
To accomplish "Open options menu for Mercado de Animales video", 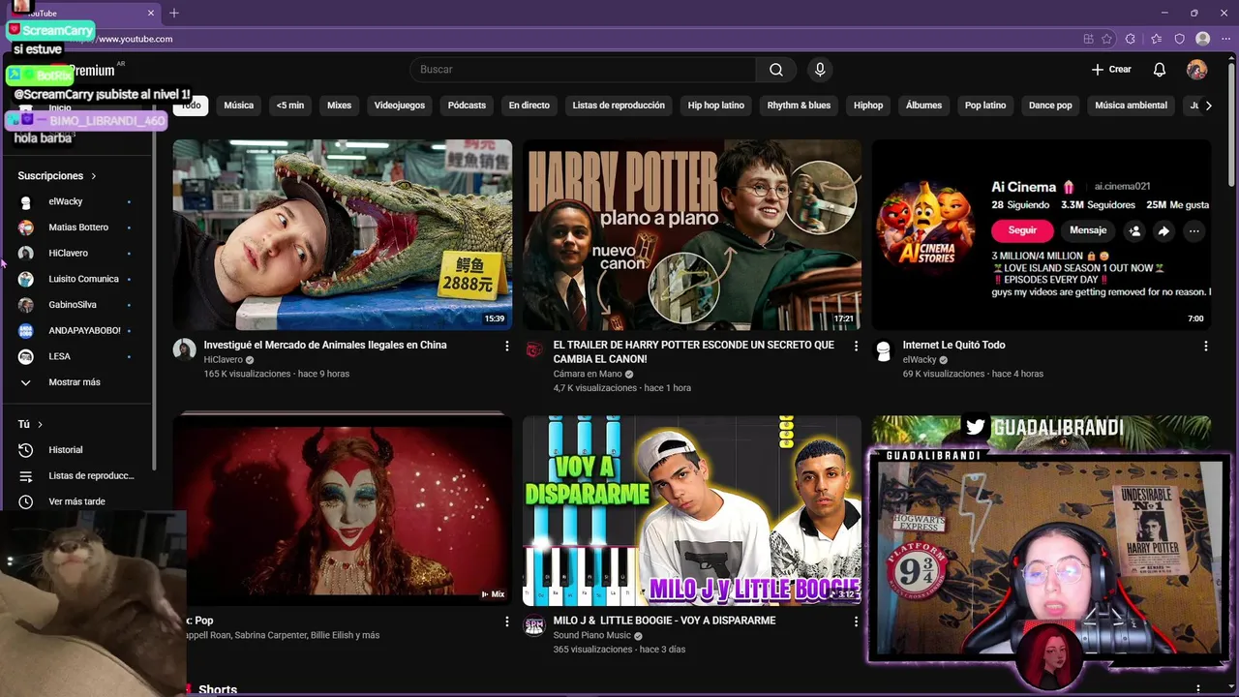I will pyautogui.click(x=506, y=346).
